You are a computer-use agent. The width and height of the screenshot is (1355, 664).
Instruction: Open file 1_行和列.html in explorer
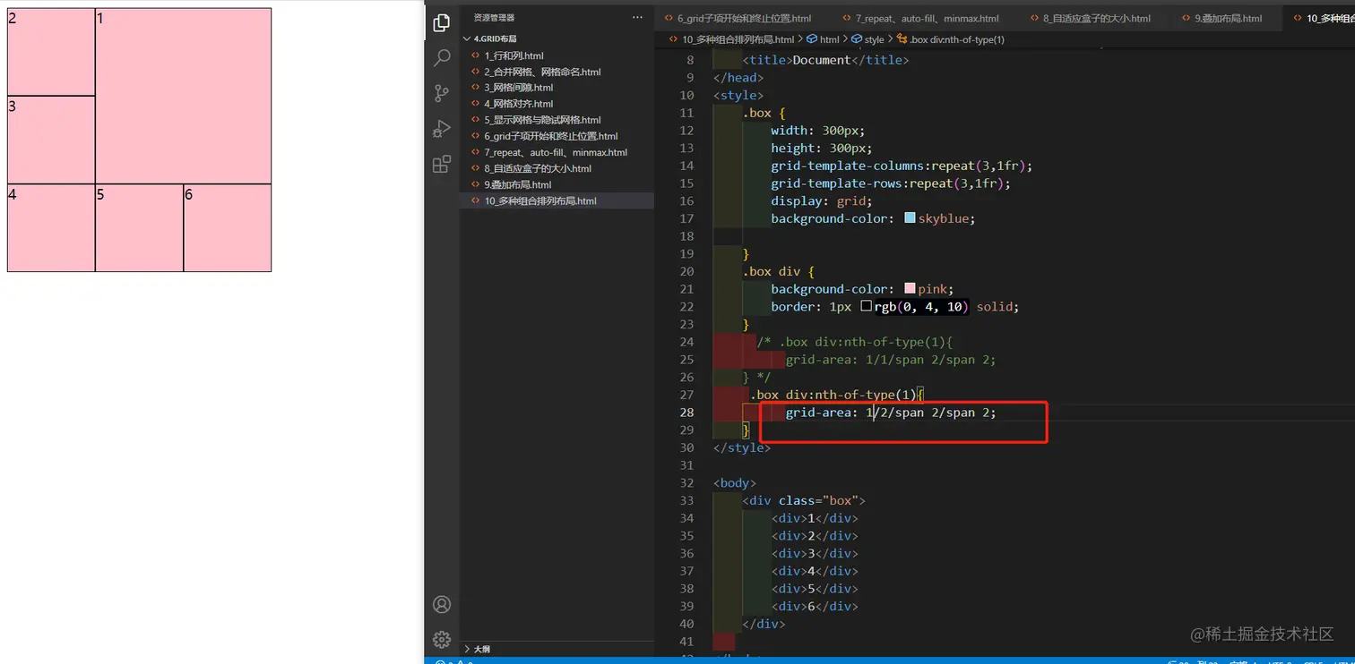[557, 55]
